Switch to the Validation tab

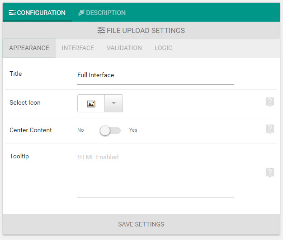[x=124, y=48]
